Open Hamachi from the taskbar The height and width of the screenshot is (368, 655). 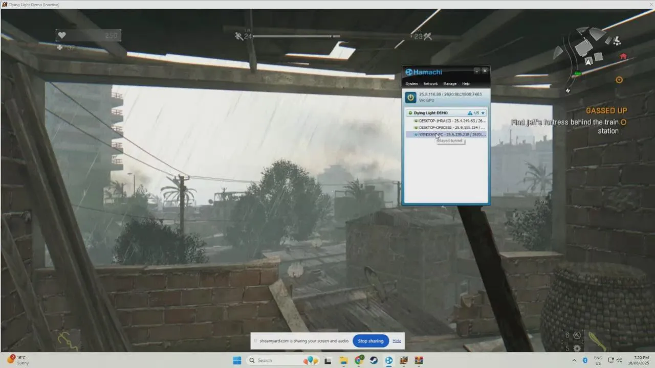pos(389,360)
